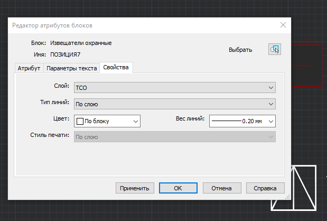The height and width of the screenshot is (221, 327).
Task: Click the select block icon next to Выбрать
Action: (x=275, y=49)
